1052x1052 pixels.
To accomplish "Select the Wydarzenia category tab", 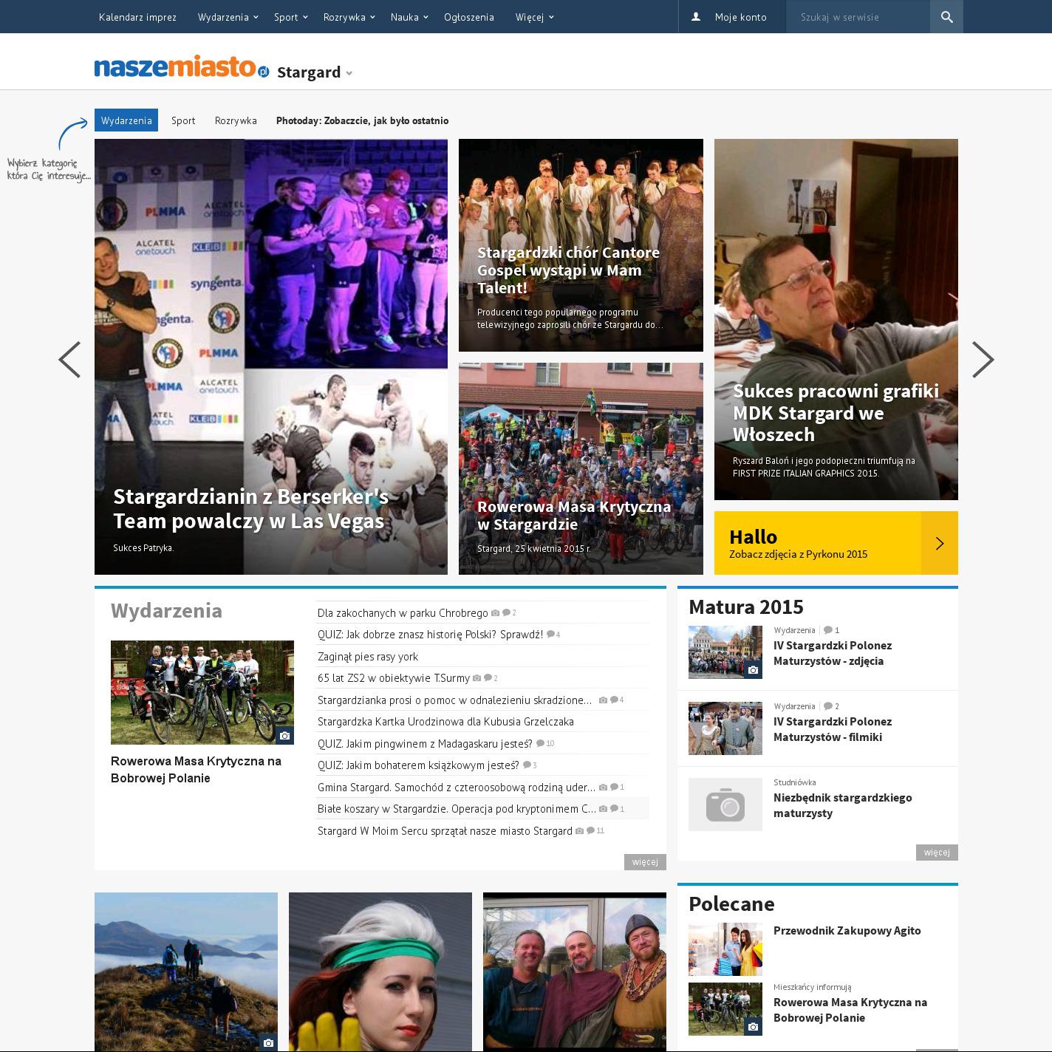I will click(126, 120).
